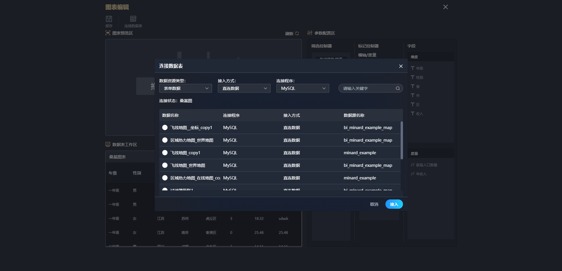The height and width of the screenshot is (271, 562).
Task: Select radio for 飞线地图_copy1
Action: [165, 153]
